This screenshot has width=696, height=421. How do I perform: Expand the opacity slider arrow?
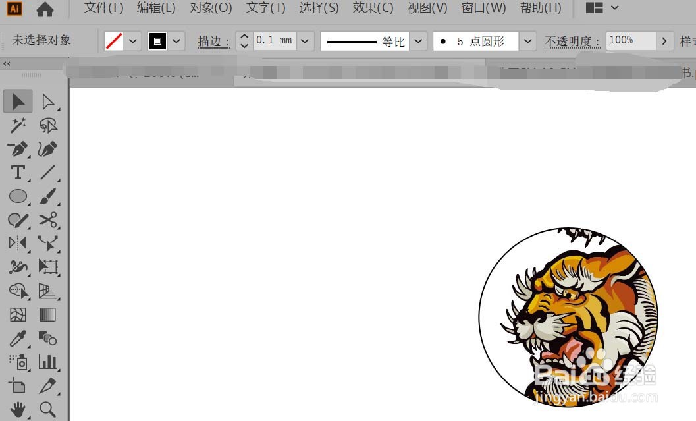point(664,41)
